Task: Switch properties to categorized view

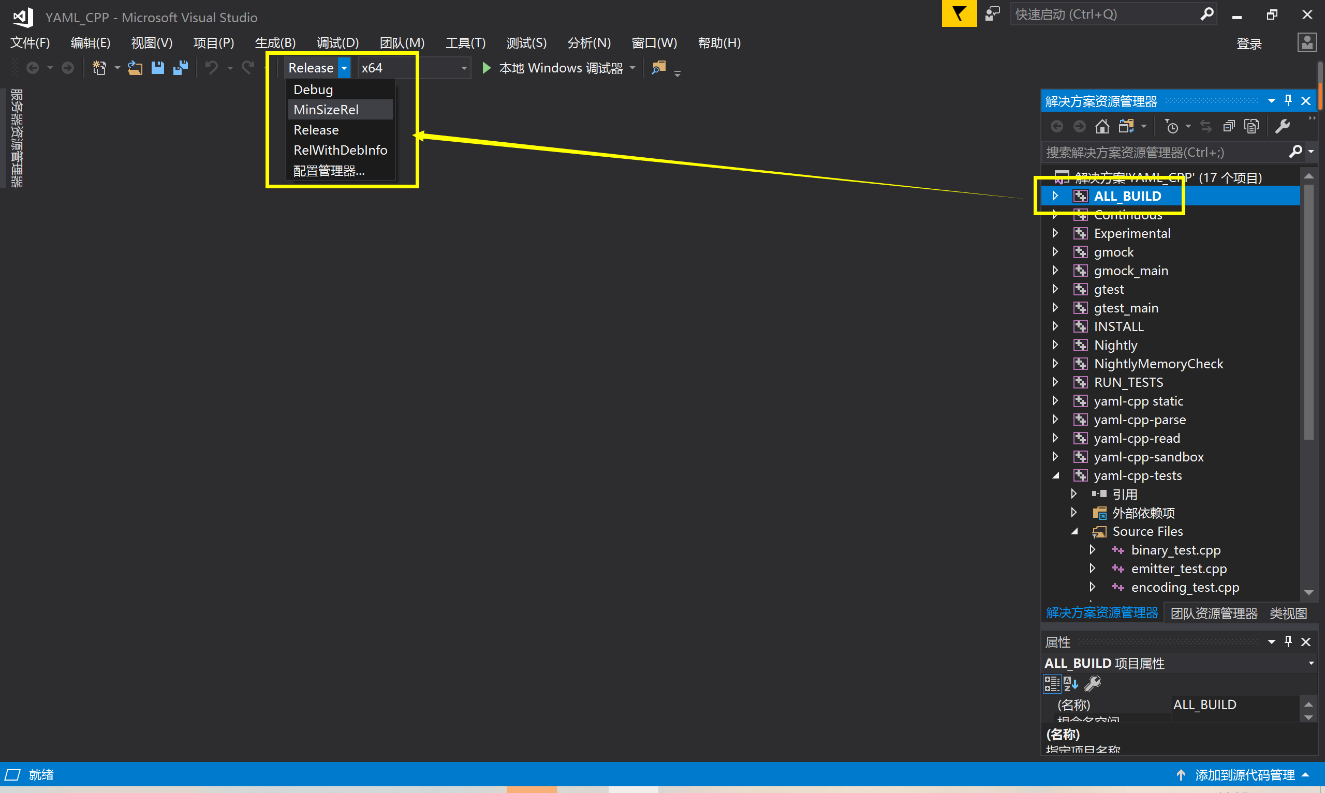Action: pos(1052,683)
